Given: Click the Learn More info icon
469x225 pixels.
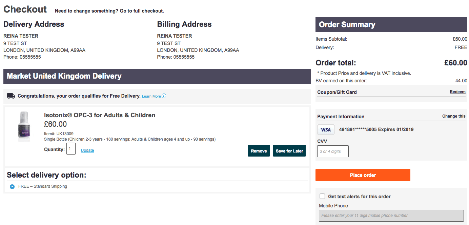Looking at the screenshot, I should [x=164, y=96].
